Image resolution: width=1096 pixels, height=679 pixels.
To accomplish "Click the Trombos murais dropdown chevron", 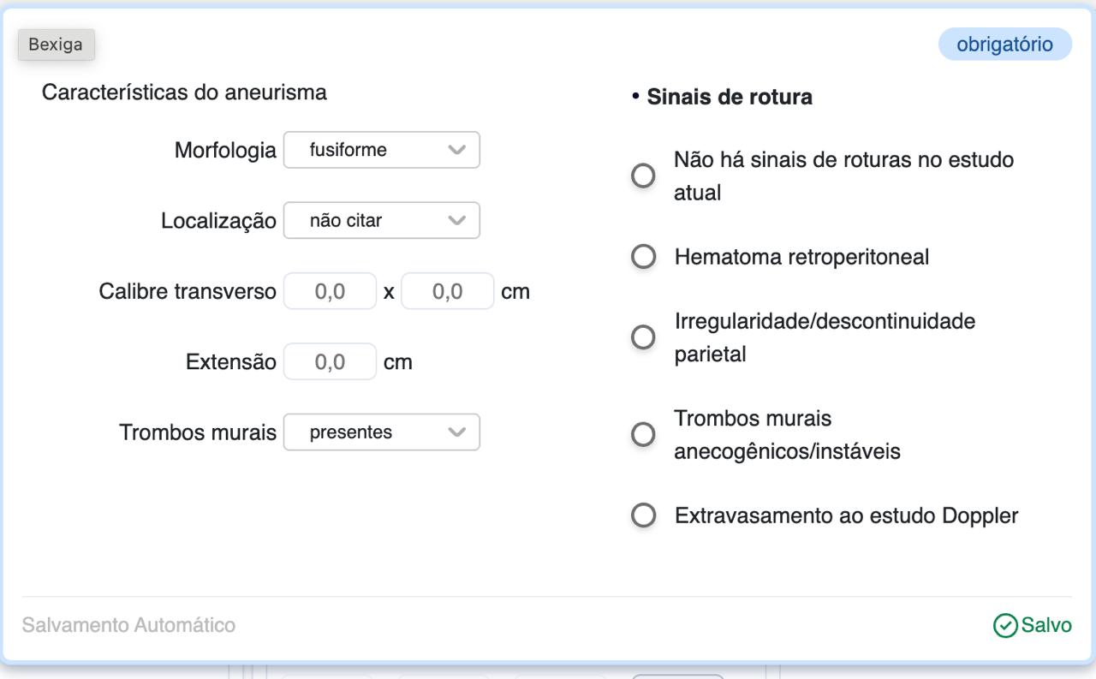I will (x=457, y=432).
